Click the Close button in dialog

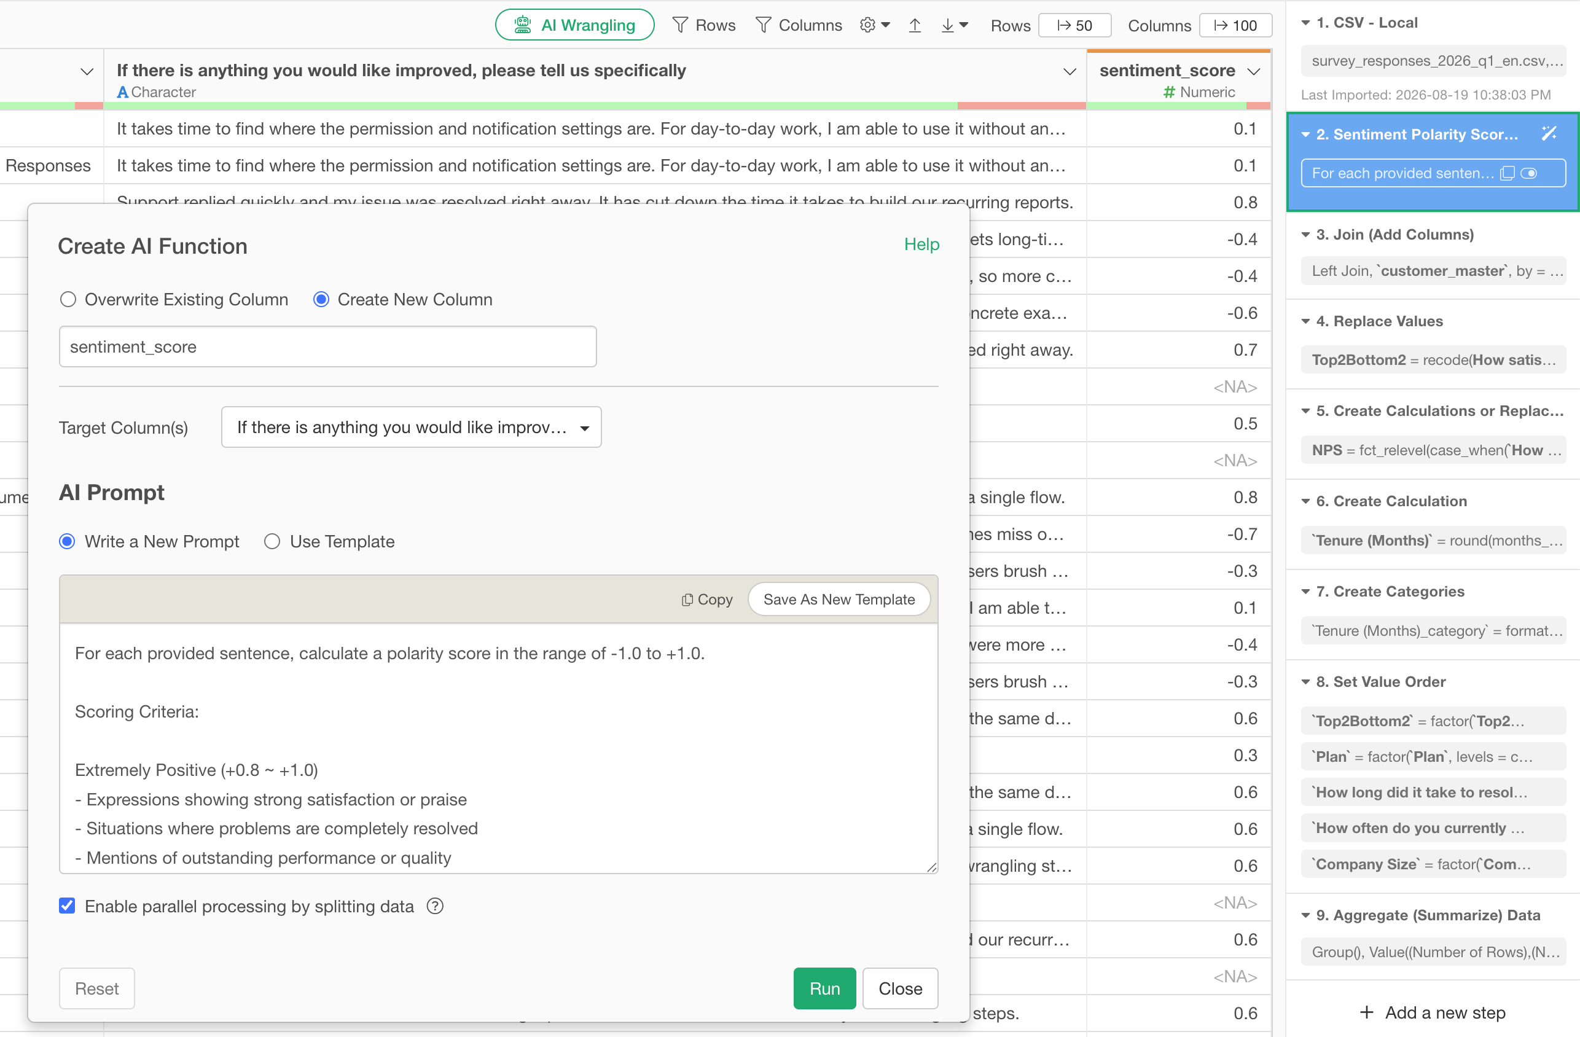tap(900, 988)
